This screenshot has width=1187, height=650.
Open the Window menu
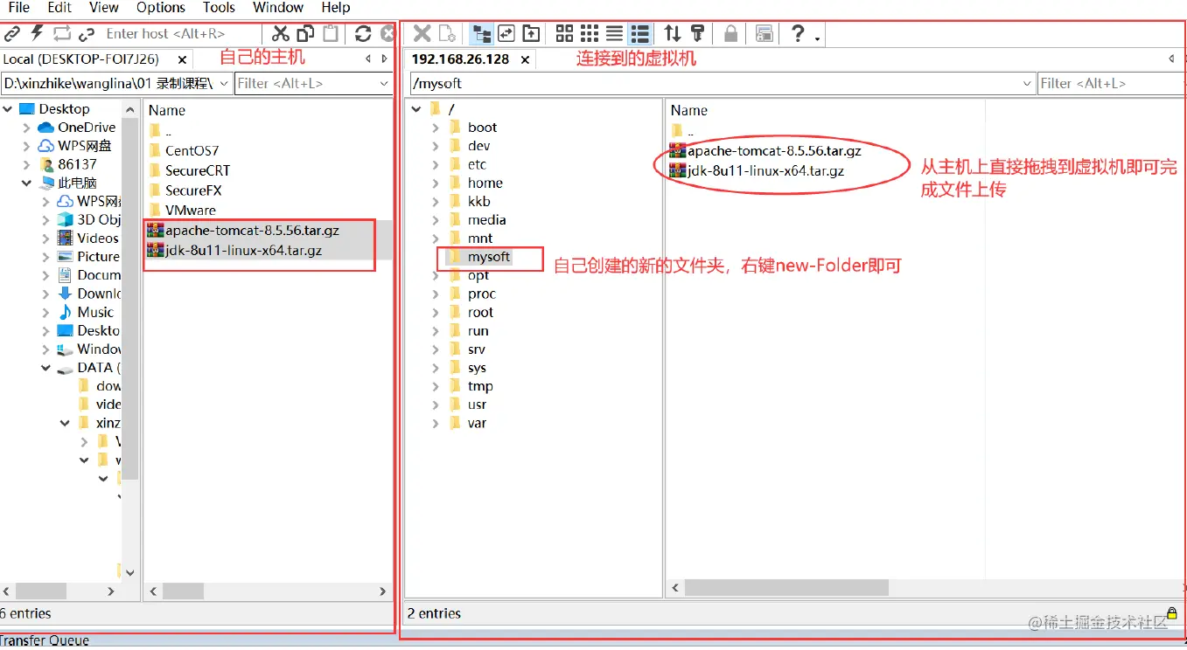tap(278, 7)
